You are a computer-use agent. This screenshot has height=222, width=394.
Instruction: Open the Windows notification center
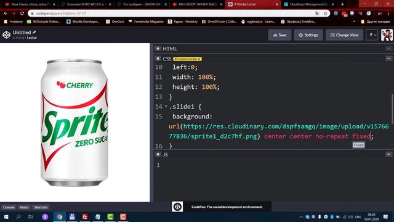(386, 216)
